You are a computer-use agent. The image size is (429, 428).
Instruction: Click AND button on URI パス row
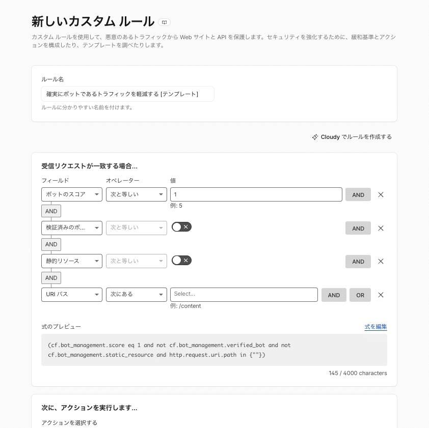pos(334,295)
